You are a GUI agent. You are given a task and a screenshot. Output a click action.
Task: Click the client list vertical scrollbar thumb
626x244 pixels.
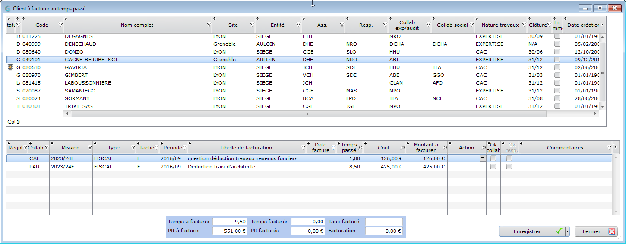point(603,73)
